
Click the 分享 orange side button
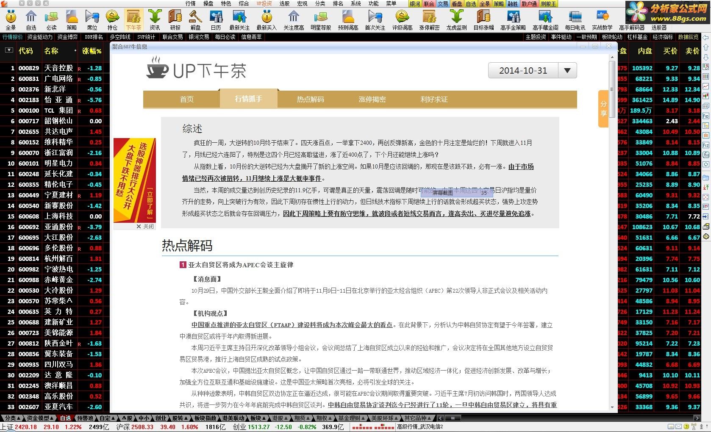click(x=603, y=108)
